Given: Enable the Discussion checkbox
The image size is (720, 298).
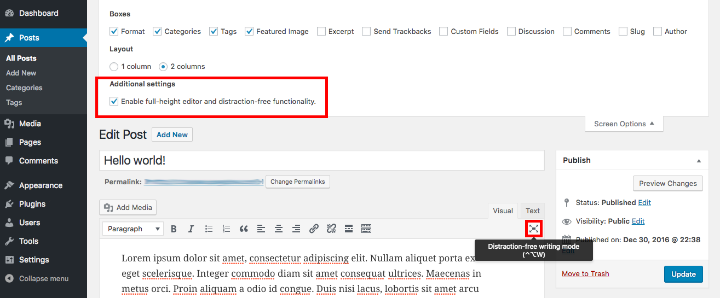Looking at the screenshot, I should tap(511, 31).
